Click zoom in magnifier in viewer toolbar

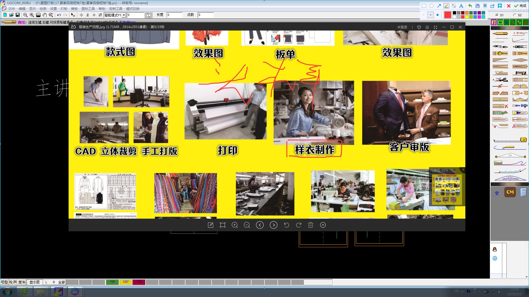click(235, 225)
